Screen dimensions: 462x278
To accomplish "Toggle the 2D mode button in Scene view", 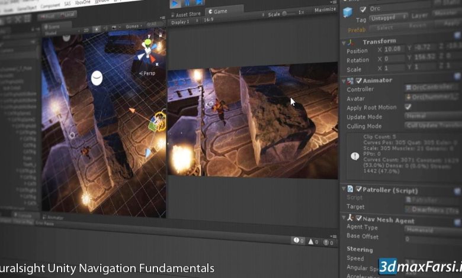I will coord(86,30).
